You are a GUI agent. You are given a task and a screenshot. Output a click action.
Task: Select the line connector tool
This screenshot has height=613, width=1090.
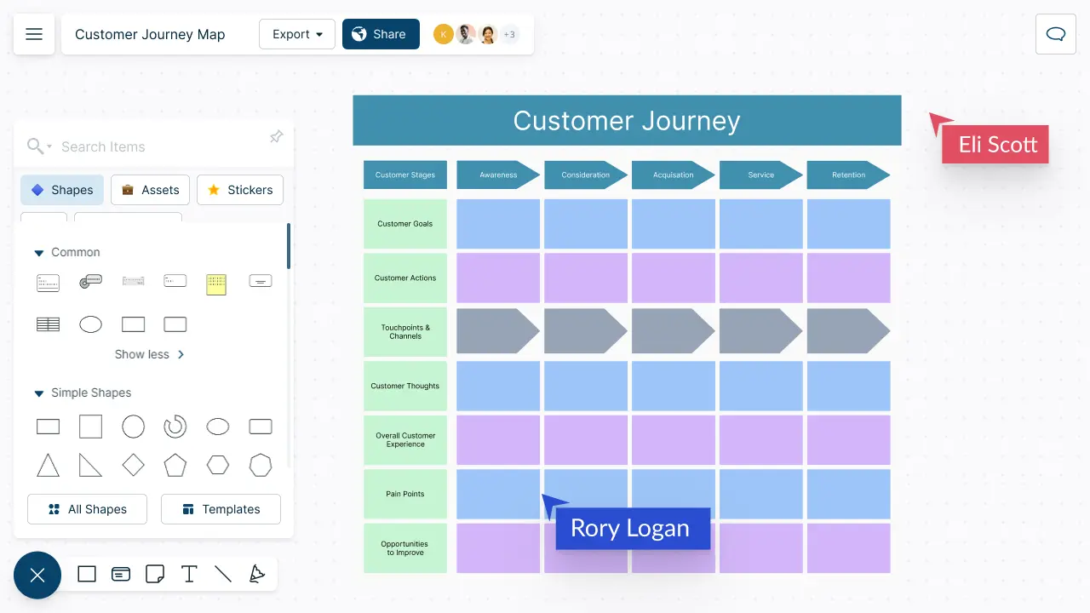tap(223, 574)
